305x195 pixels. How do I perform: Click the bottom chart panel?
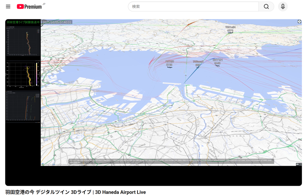point(23,106)
